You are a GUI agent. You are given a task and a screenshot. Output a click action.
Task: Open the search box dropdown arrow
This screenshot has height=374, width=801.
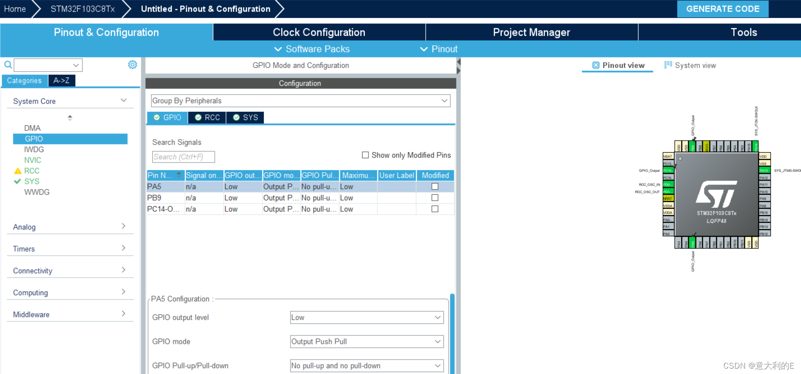tap(76, 65)
